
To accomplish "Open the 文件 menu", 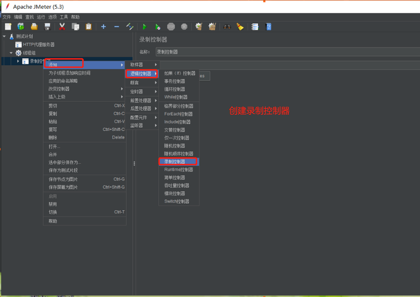I will click(7, 17).
